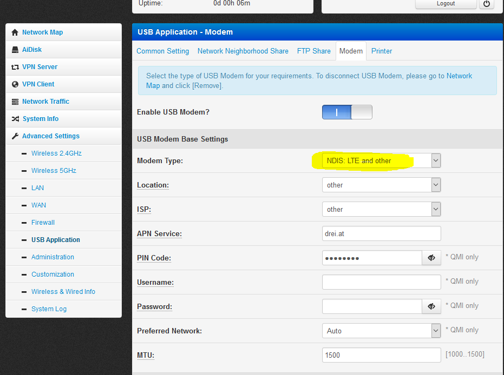This screenshot has width=504, height=375.
Task: Reveal Password with the eye icon
Action: point(431,306)
